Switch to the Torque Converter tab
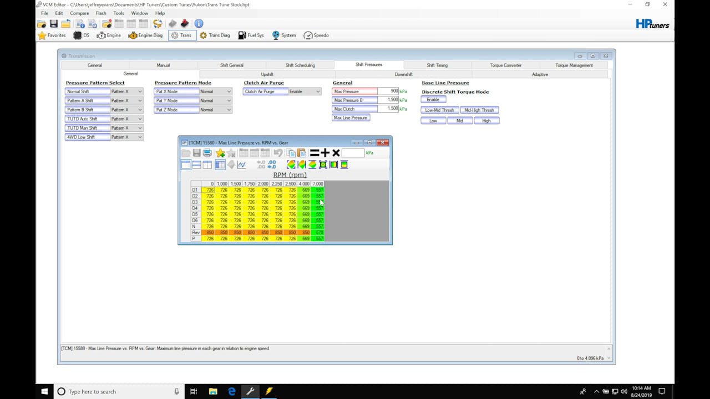This screenshot has width=710, height=399. 505,65
